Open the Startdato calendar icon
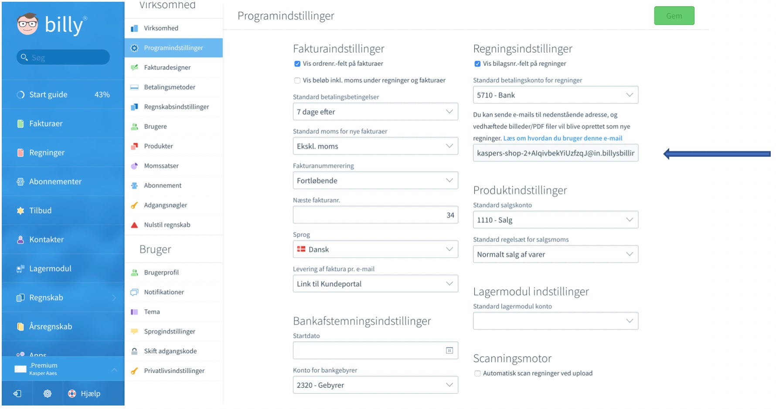Screen dimensions: 776x409 coord(449,351)
